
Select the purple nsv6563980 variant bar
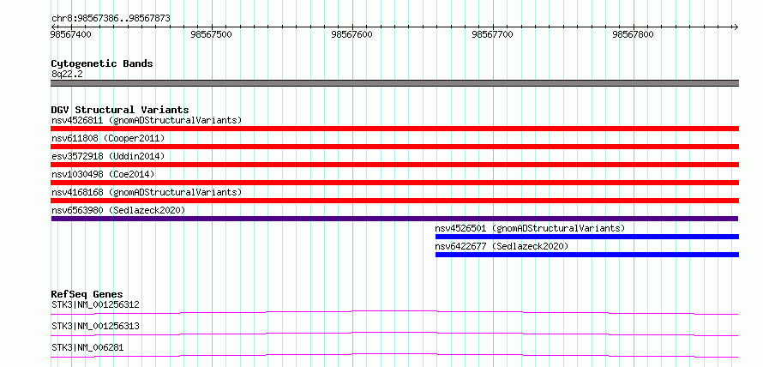(x=395, y=219)
